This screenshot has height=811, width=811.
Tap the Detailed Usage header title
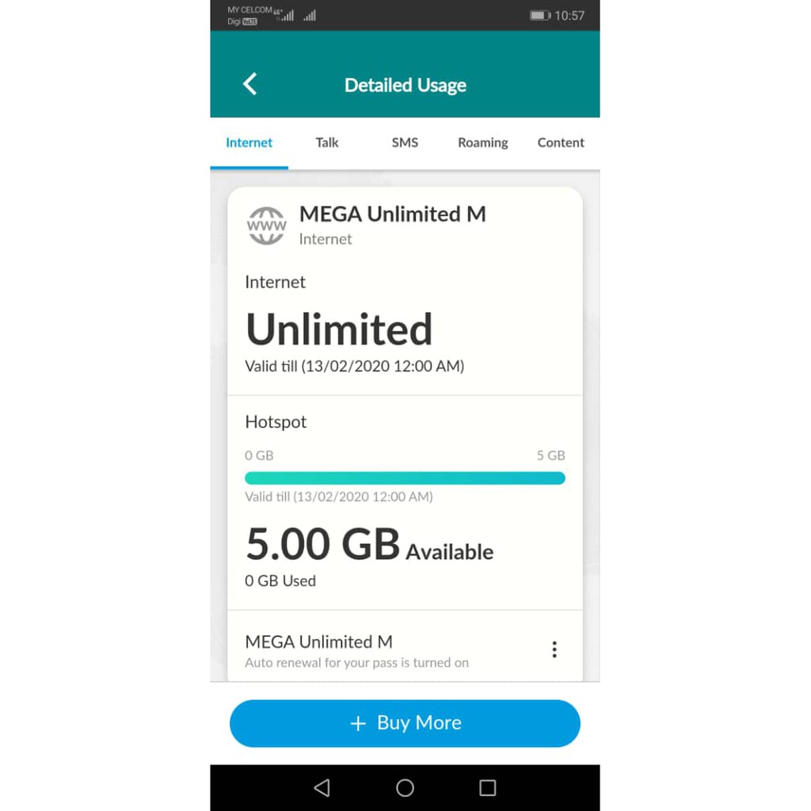[405, 85]
